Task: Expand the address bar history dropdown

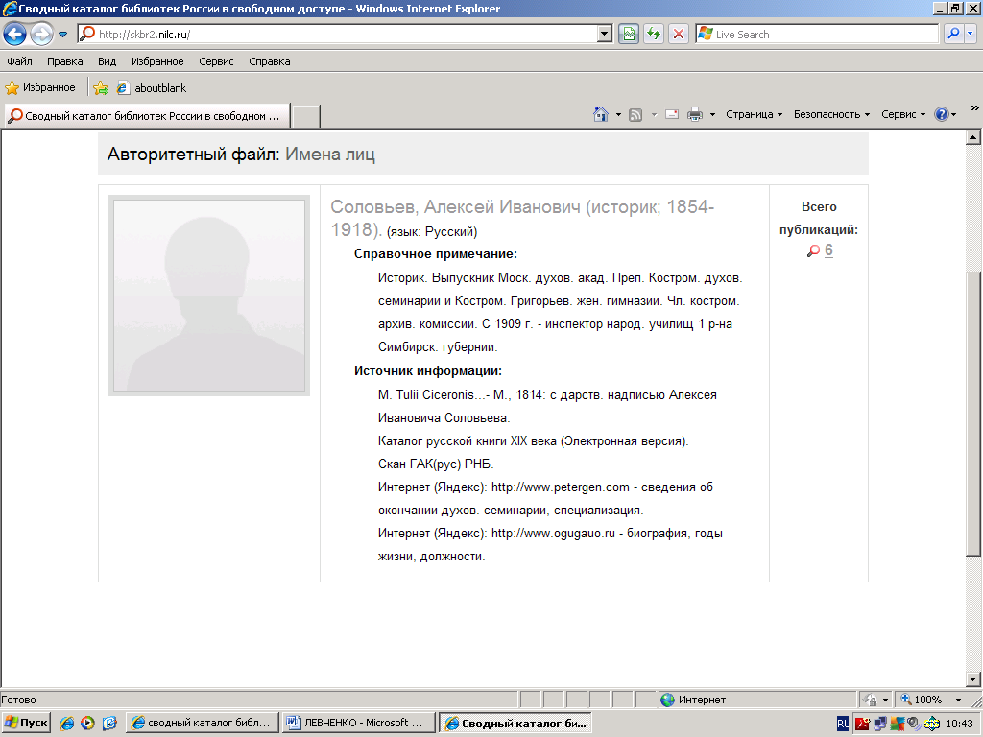Action: [x=605, y=34]
